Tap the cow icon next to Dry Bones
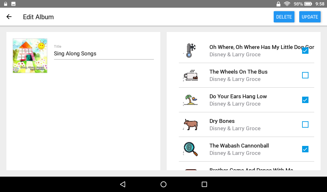This screenshot has height=192, width=327. [190, 124]
